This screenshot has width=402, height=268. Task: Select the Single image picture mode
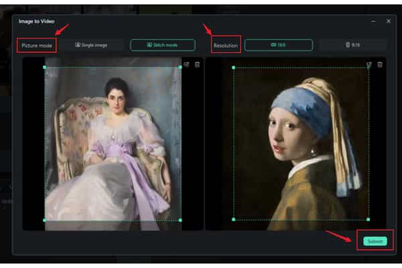[x=91, y=45]
